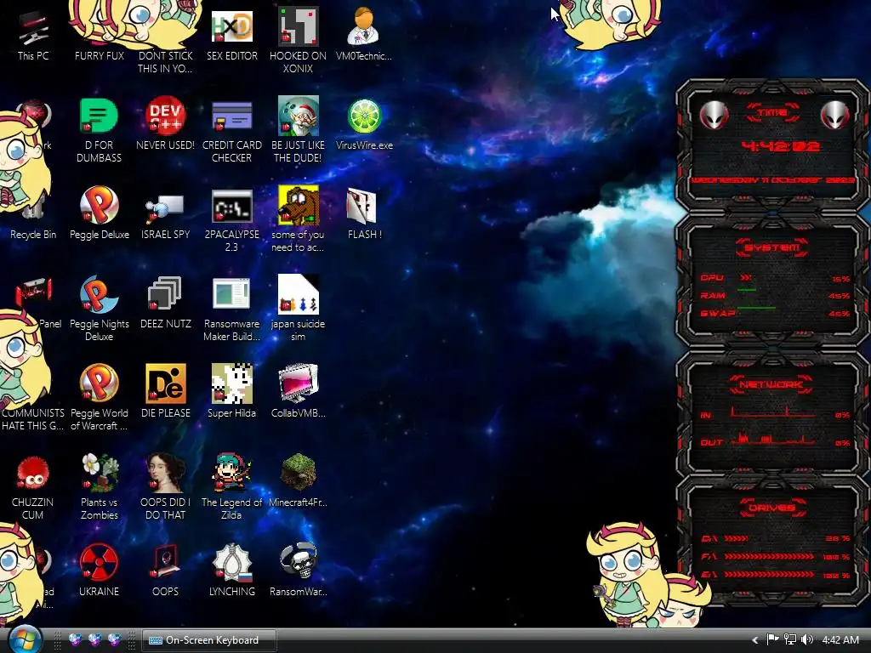Select the FLASH ! desktop icon
This screenshot has width=871, height=653.
click(x=364, y=213)
